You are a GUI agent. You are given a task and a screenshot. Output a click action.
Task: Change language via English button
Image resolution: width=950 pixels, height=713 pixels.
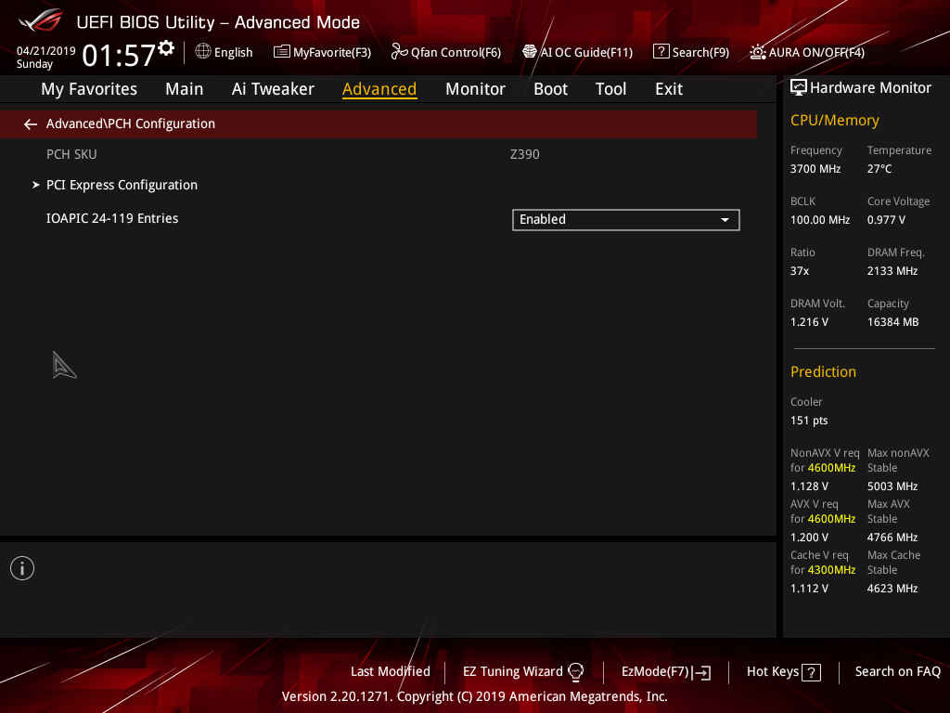point(225,52)
